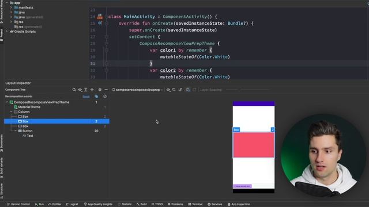
Task: Toggle live updates icon in inspector toolbar
Action: coord(188,90)
